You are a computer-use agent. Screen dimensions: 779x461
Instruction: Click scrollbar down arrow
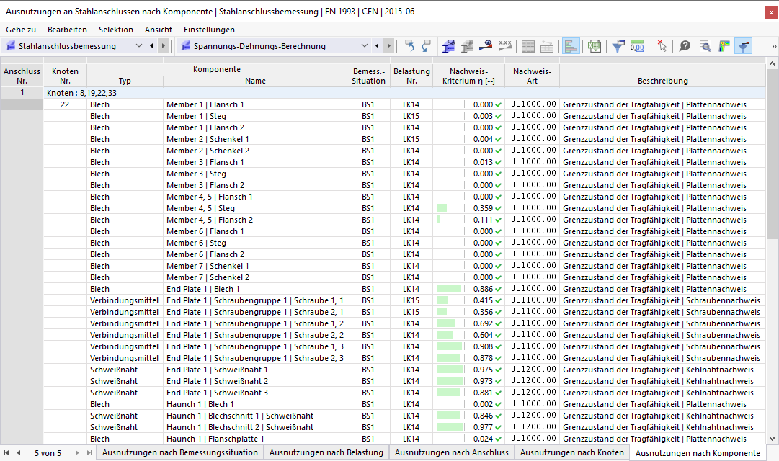(x=772, y=439)
